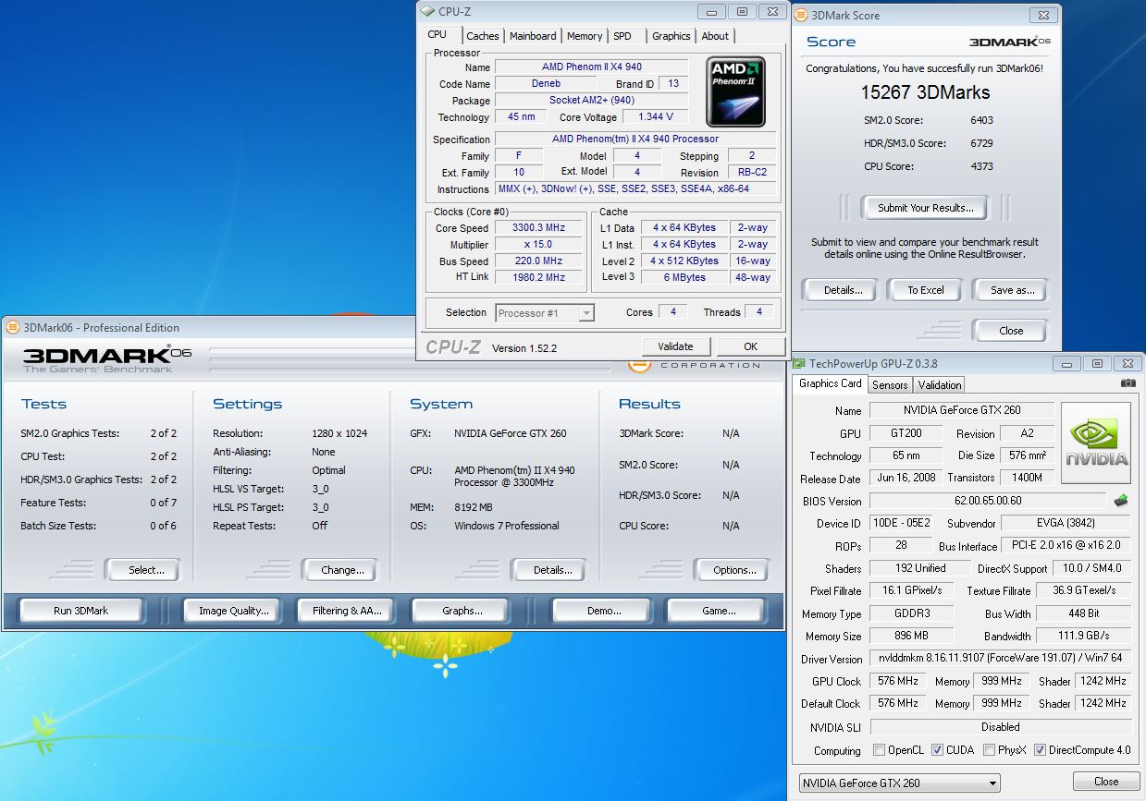The width and height of the screenshot is (1146, 801).
Task: Open Filtering & AA settings
Action: 347,611
